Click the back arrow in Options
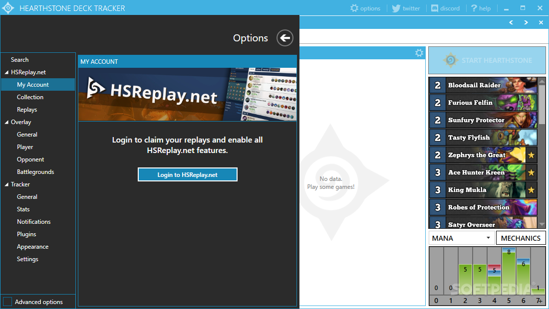 pos(284,38)
